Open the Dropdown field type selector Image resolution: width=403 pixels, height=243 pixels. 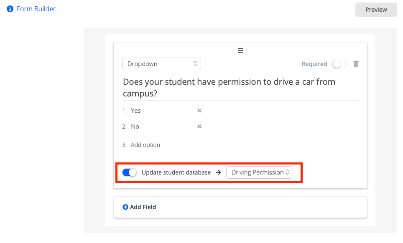(x=161, y=64)
